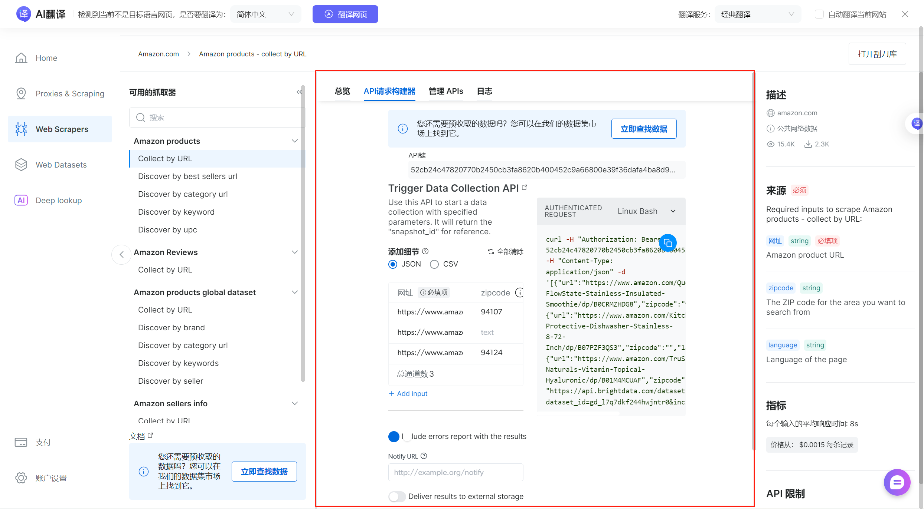Click the 翻译网页 translate page button
924x509 pixels.
click(x=345, y=14)
